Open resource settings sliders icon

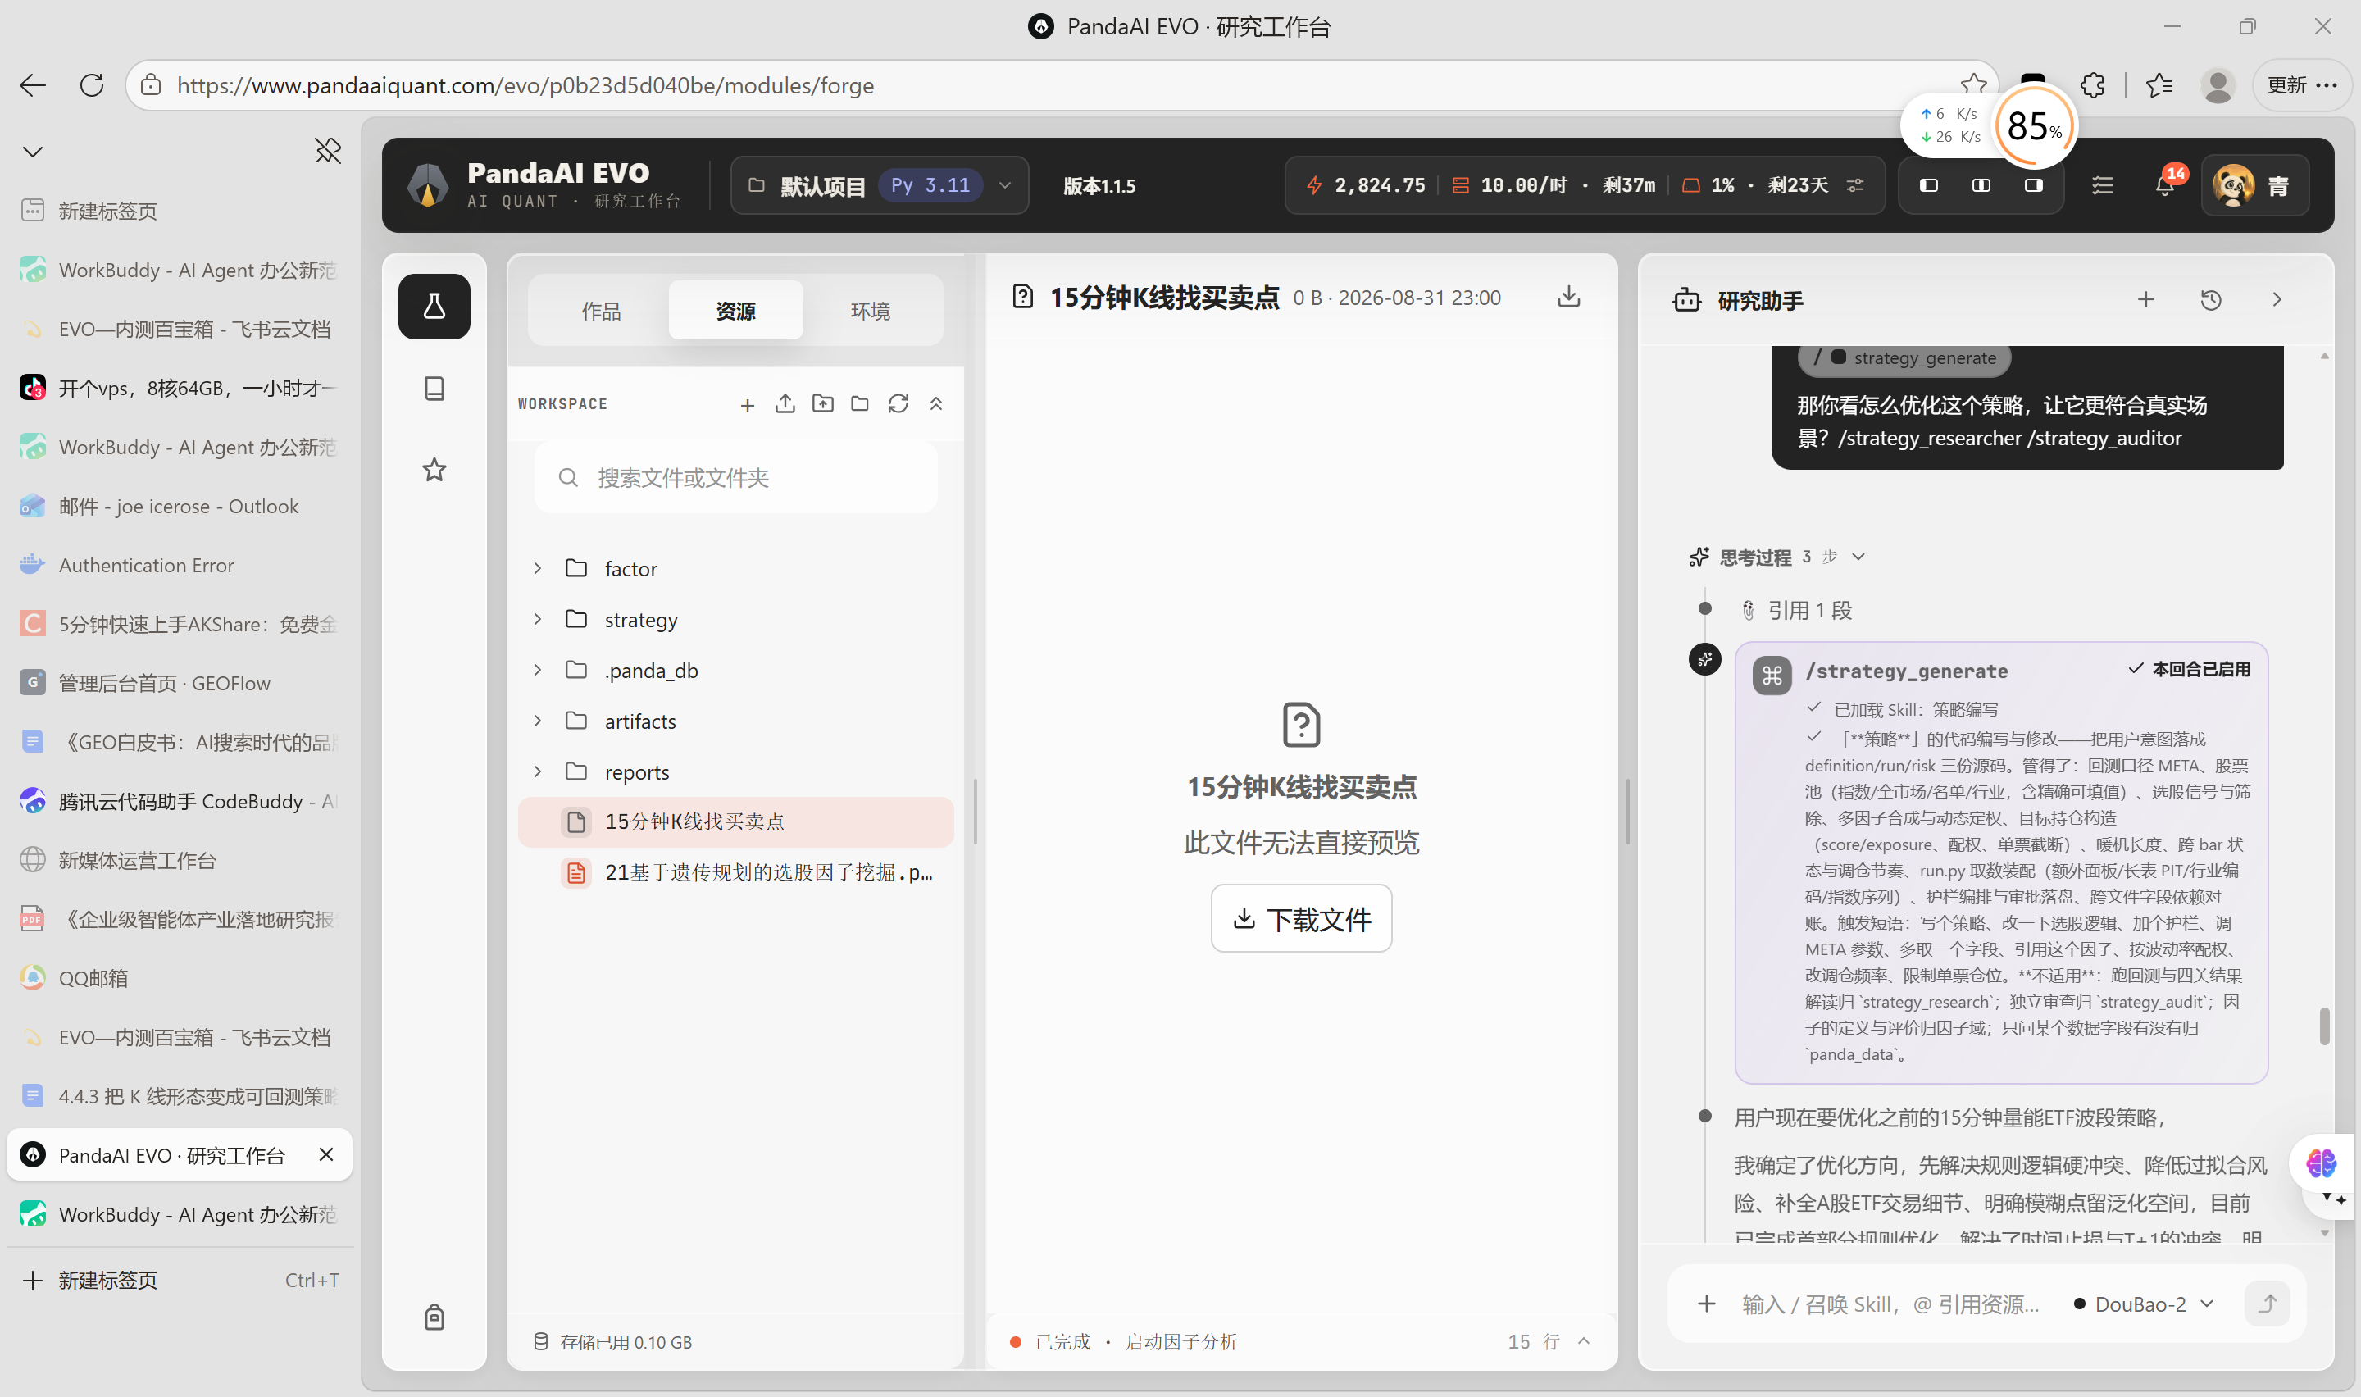point(1854,185)
